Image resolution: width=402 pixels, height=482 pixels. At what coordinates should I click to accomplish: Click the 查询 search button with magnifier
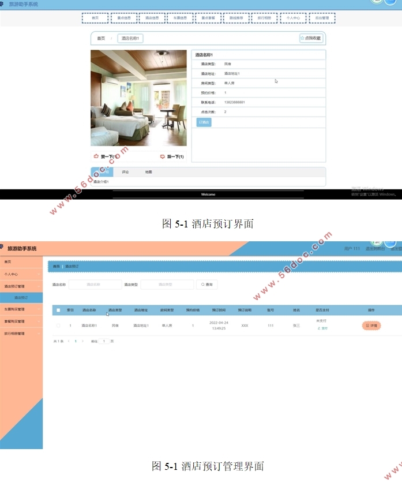coord(206,285)
